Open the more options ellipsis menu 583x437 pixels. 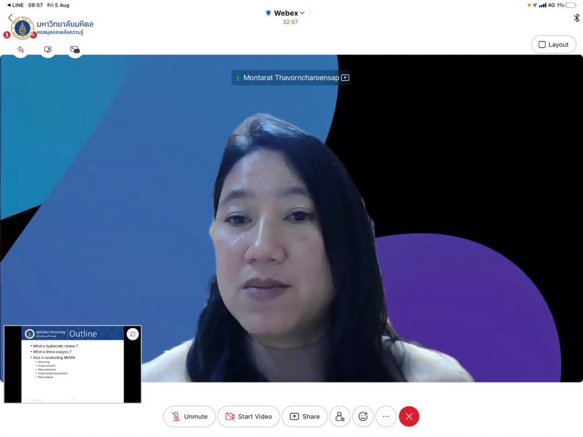[385, 417]
